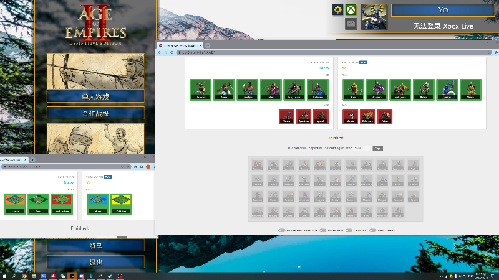Click the red Byzantines ban card
This screenshot has height=280, width=499.
click(303, 116)
